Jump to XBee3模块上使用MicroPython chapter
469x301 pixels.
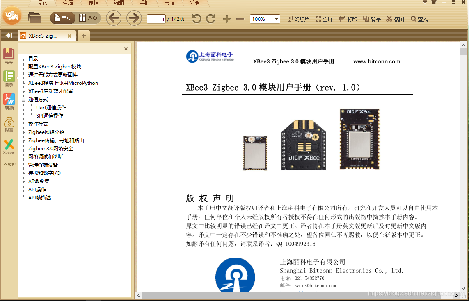pyautogui.click(x=63, y=83)
